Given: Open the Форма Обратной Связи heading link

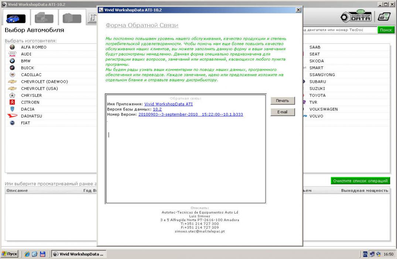Looking at the screenshot, I should [142, 25].
